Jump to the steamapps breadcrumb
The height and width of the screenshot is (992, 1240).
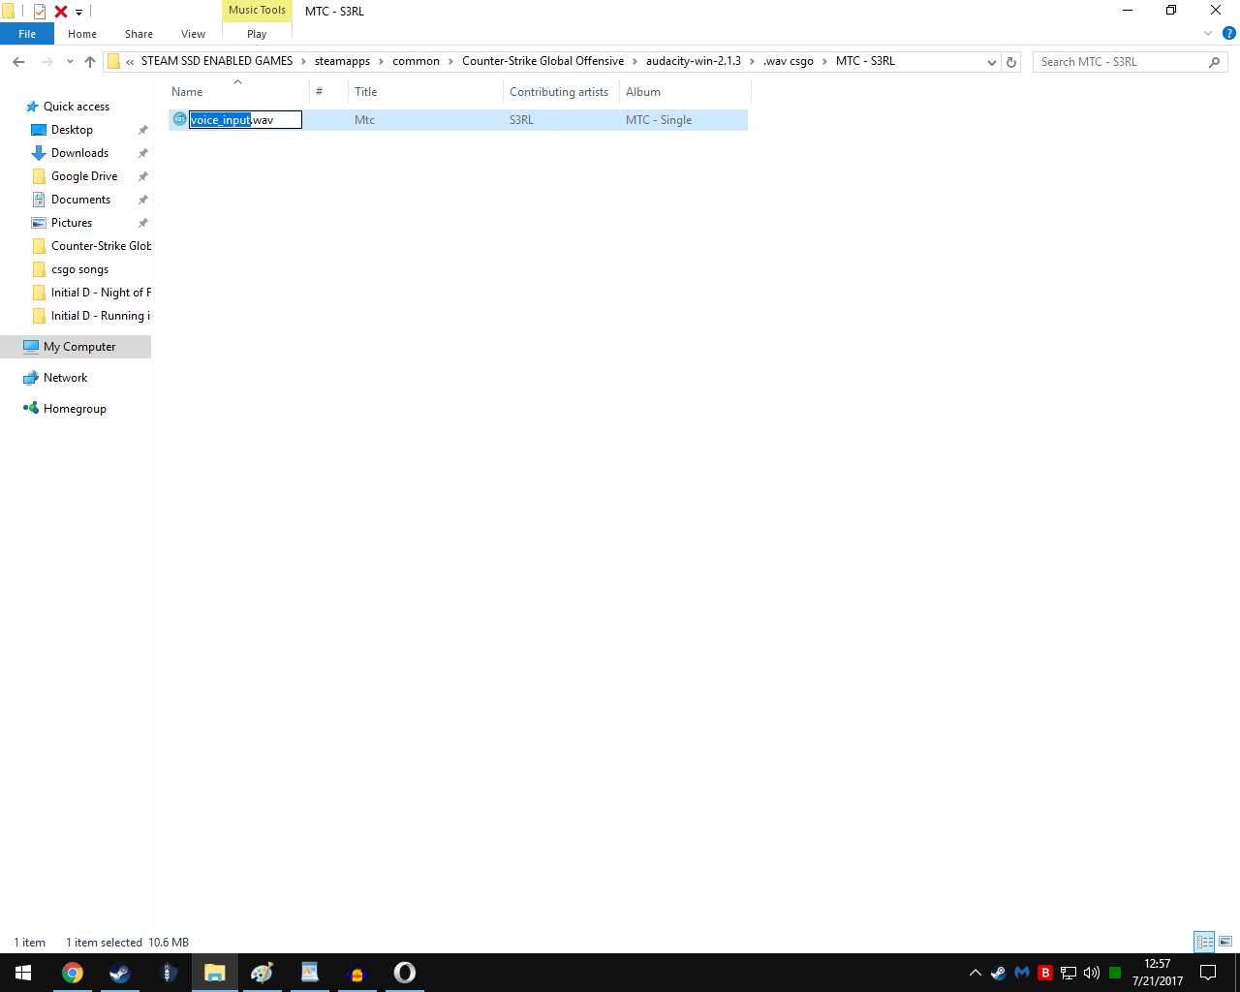pyautogui.click(x=342, y=61)
